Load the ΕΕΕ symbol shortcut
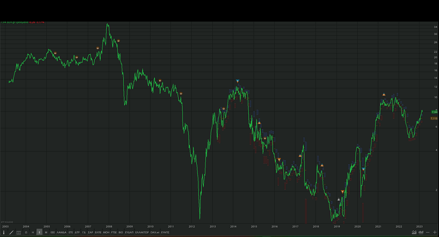The width and height of the screenshot is (439, 237). pos(53,232)
